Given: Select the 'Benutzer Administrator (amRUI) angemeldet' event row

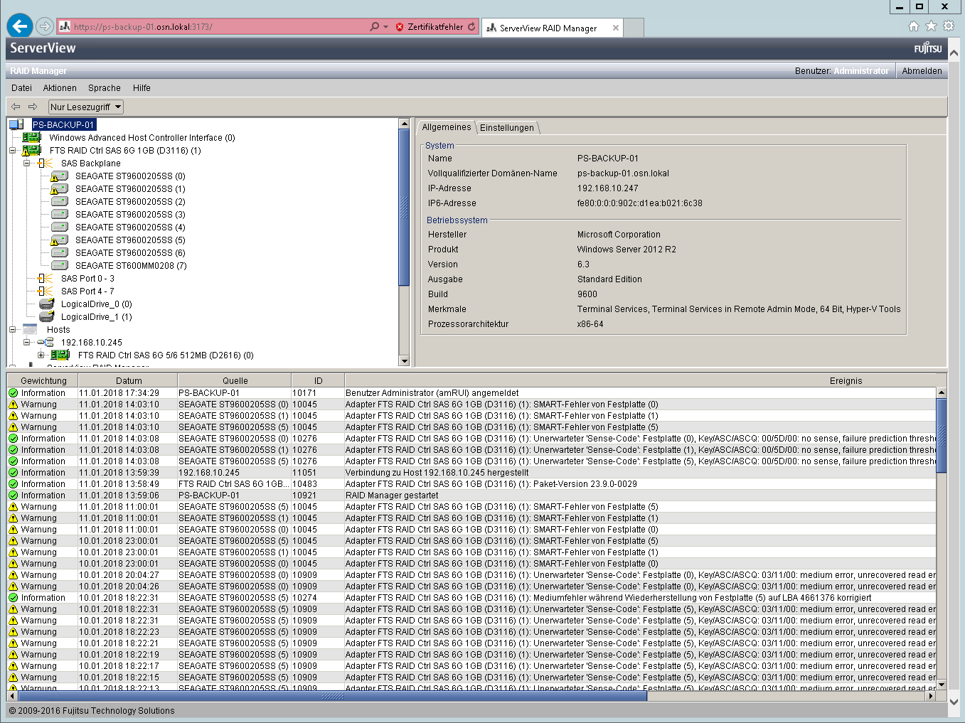Looking at the screenshot, I should pos(471,393).
